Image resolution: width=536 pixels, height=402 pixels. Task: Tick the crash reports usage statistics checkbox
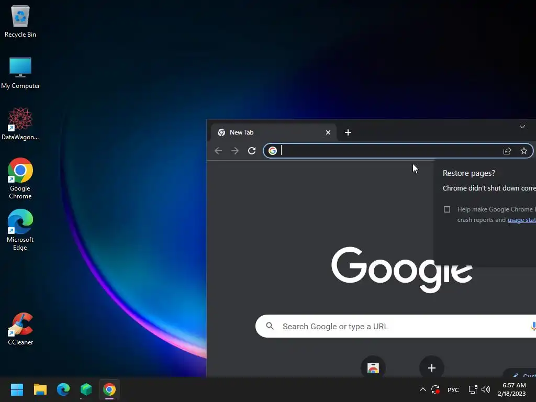pyautogui.click(x=447, y=209)
